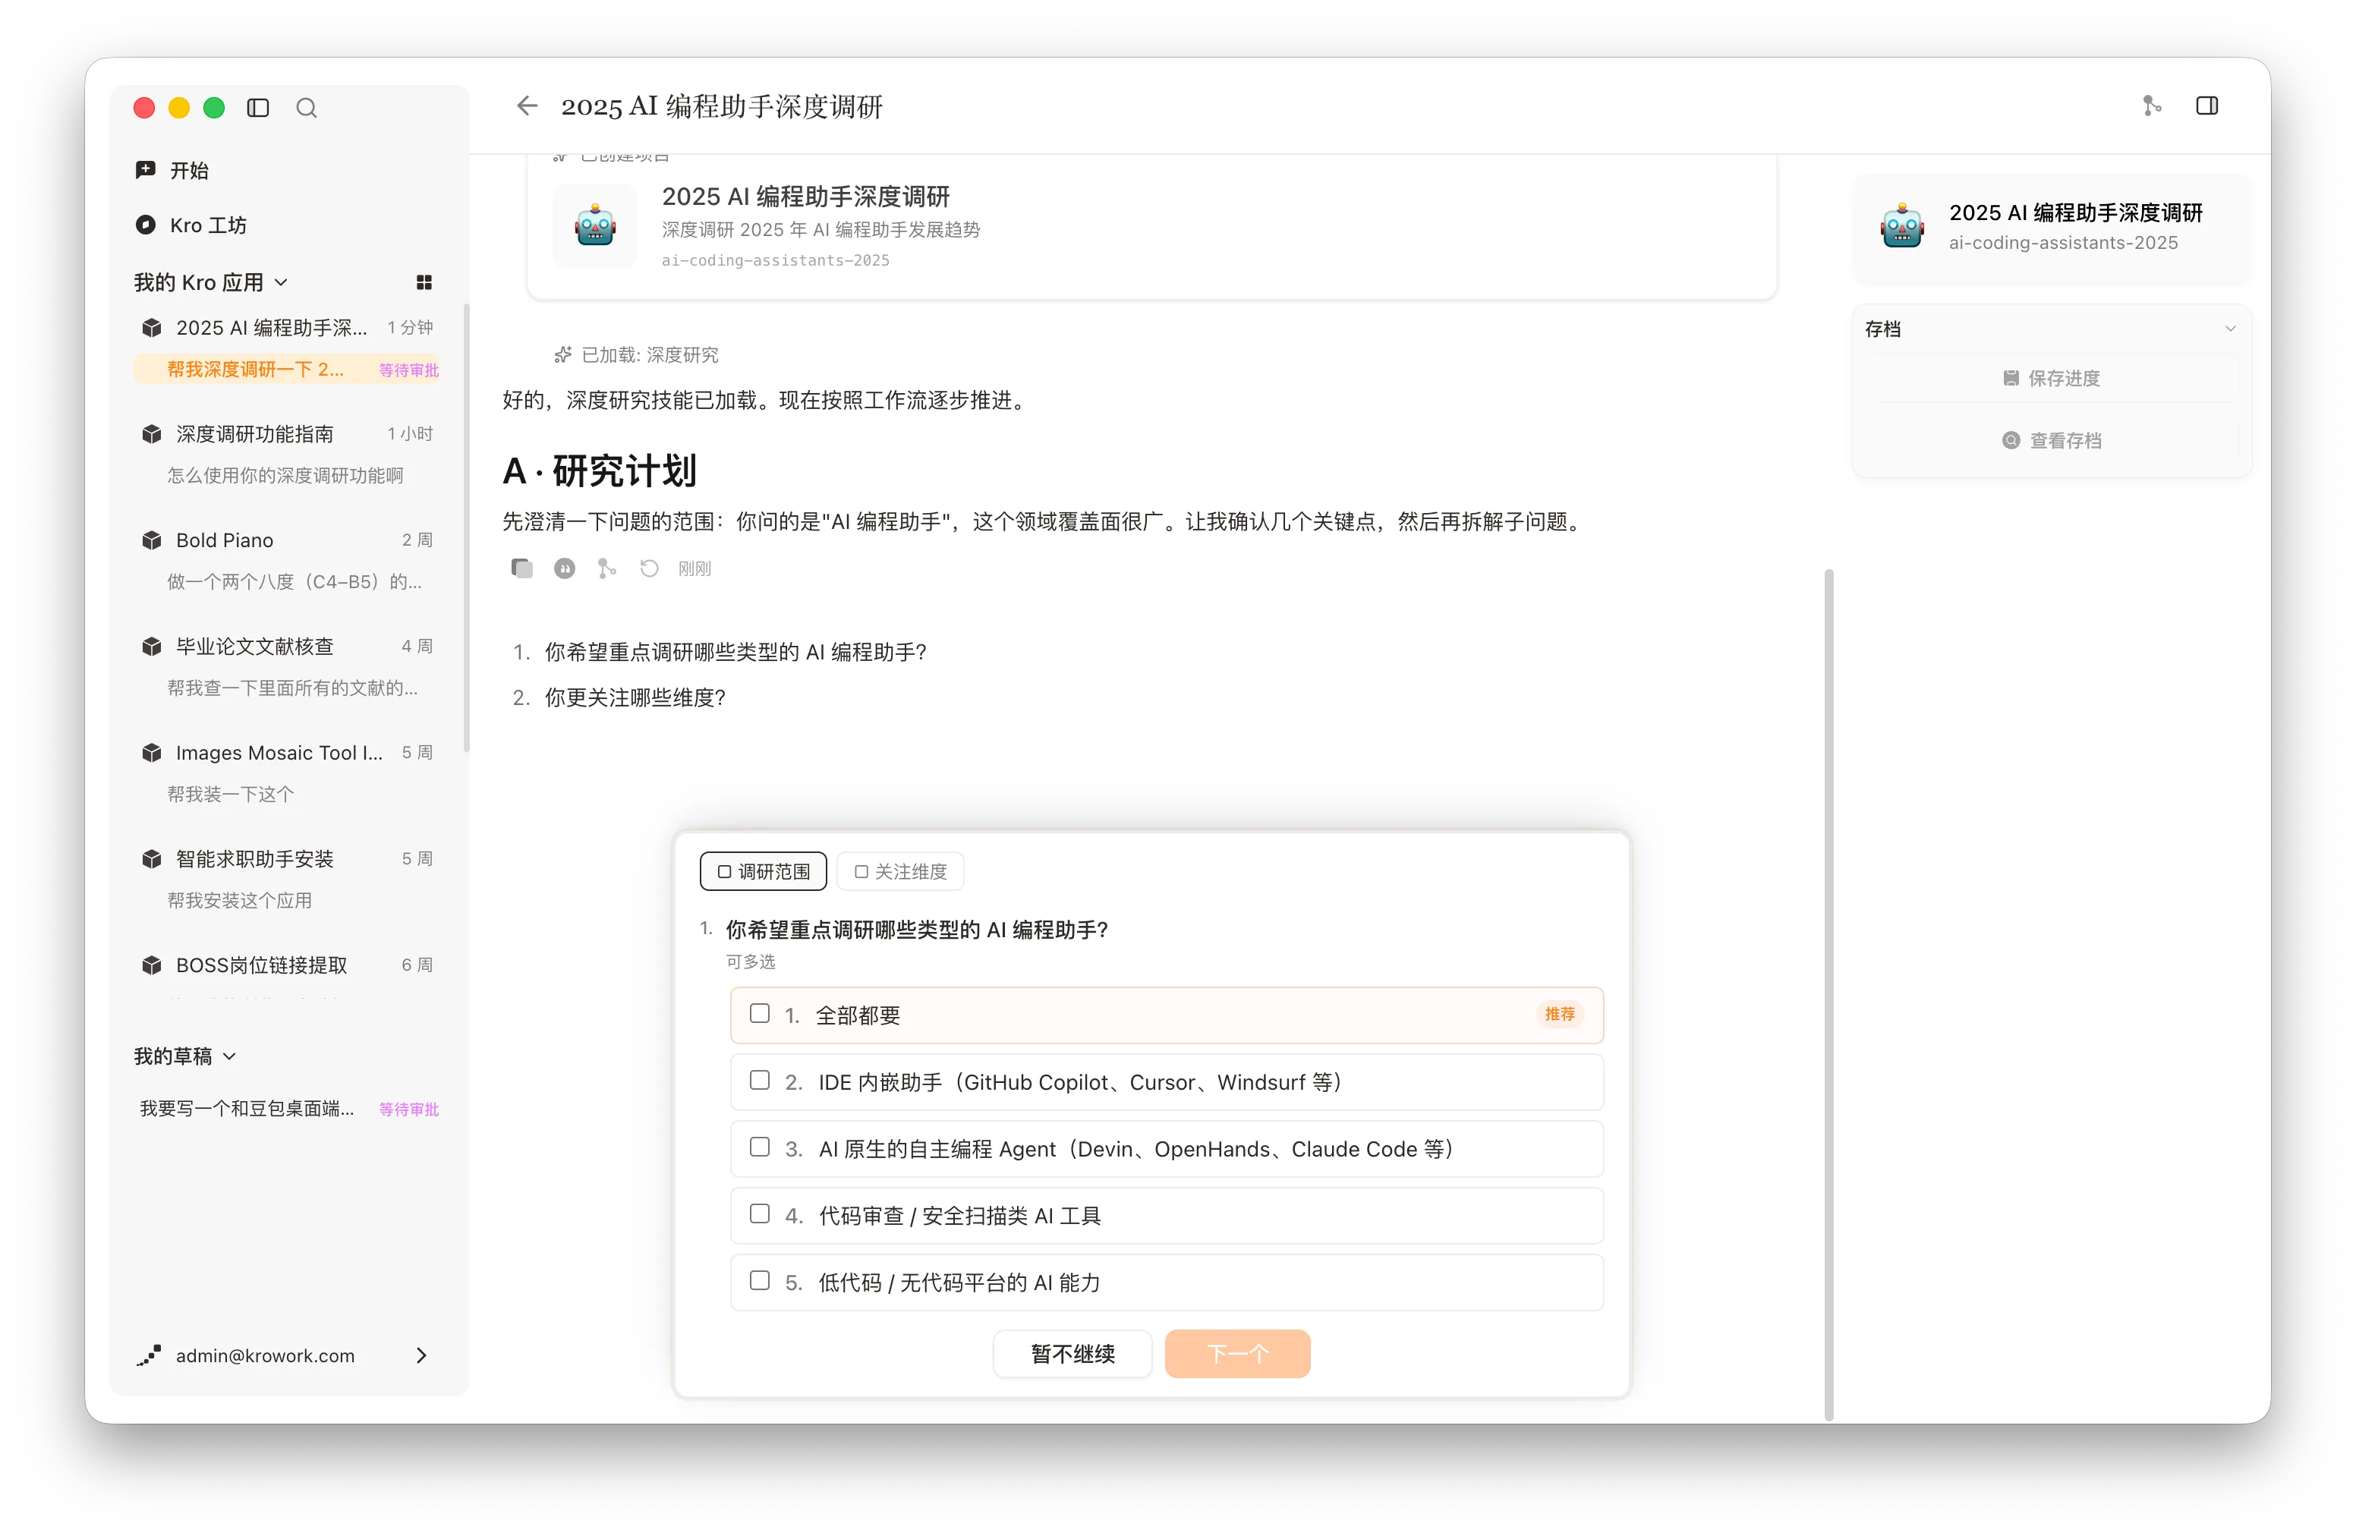Click the branch icon below the message
The image size is (2356, 1536).
[x=606, y=568]
